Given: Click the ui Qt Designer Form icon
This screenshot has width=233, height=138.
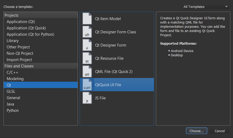Looking at the screenshot, I should [87, 45].
